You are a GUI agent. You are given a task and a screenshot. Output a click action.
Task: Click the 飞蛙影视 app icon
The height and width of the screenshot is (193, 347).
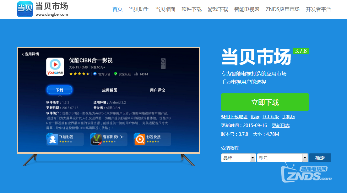pyautogui.click(x=52, y=139)
